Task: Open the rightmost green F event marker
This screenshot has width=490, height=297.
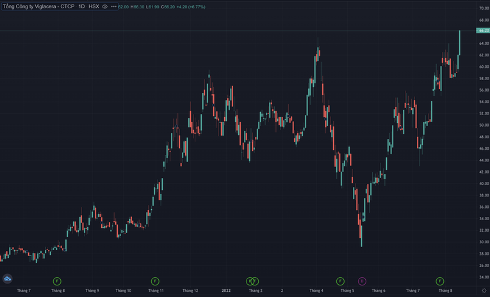Action: pos(440,281)
